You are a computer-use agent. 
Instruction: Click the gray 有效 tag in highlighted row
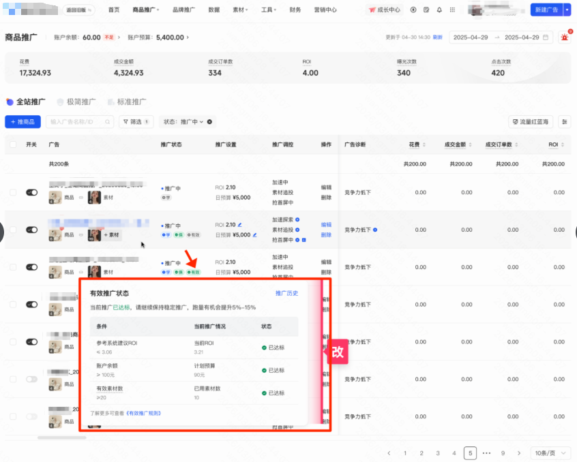point(193,235)
